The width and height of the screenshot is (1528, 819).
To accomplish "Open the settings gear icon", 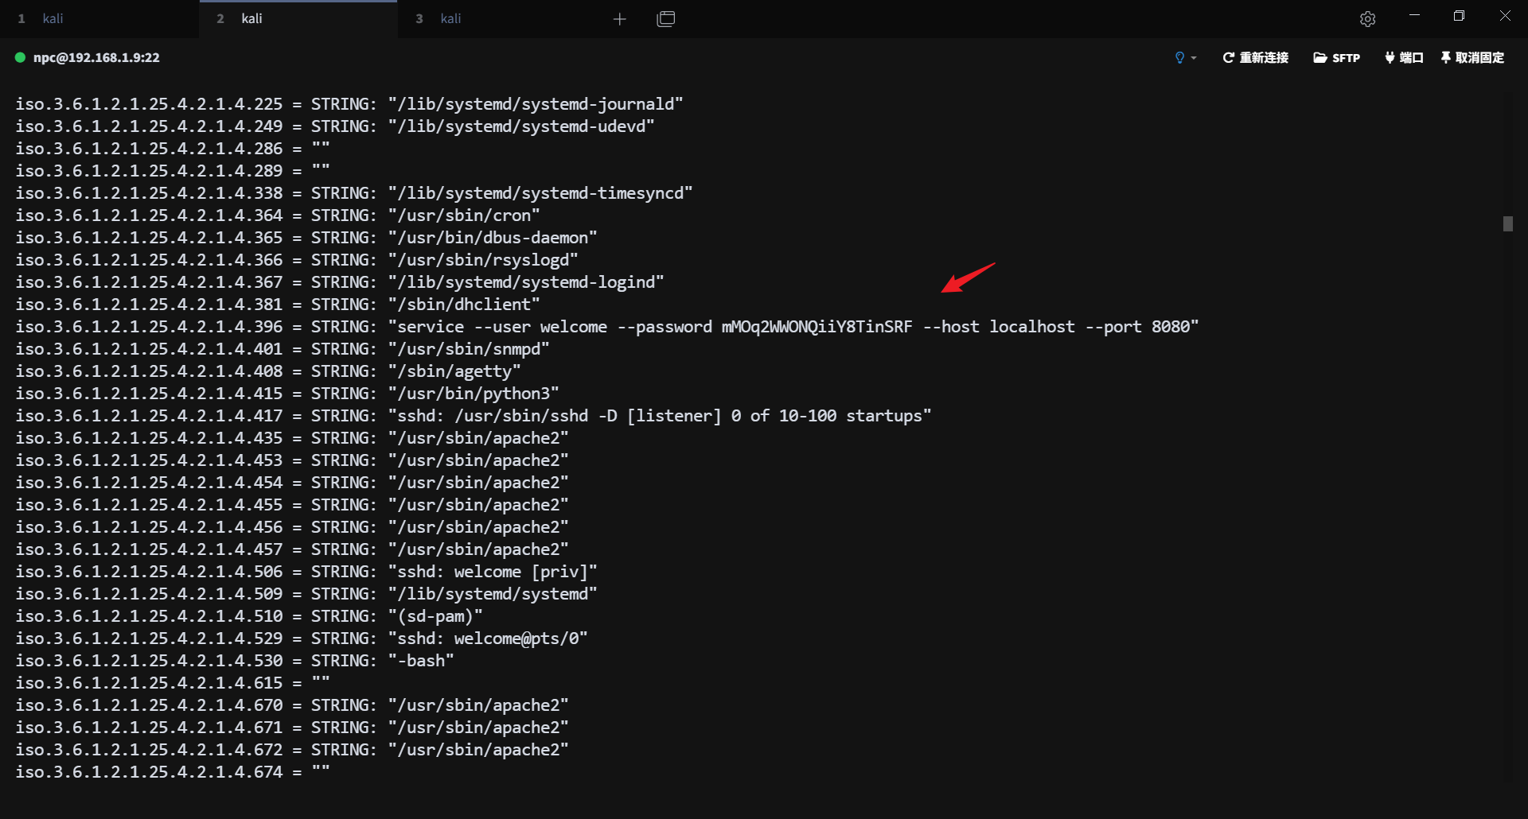I will [1367, 19].
